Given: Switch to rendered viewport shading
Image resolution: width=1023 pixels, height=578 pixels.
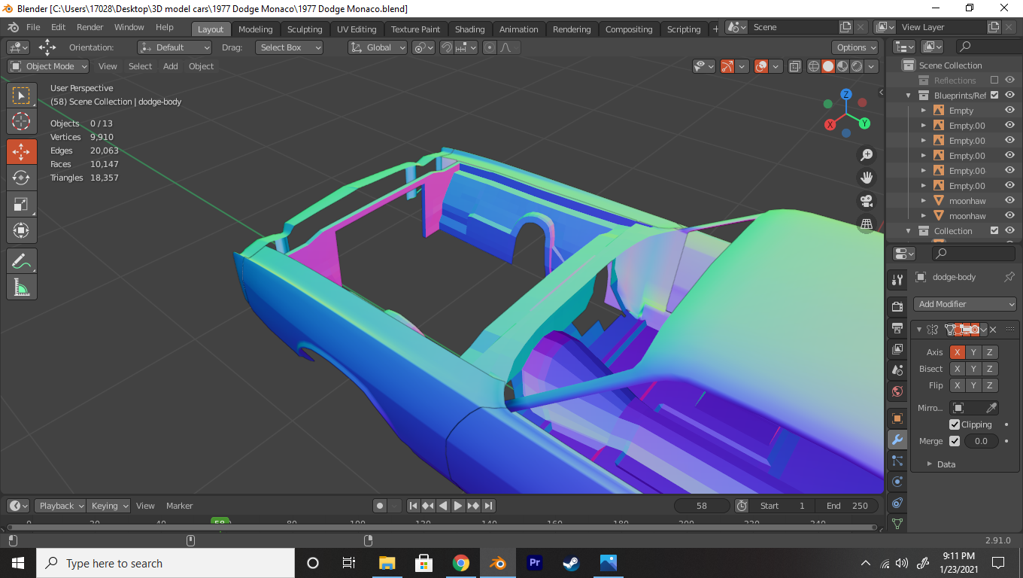Looking at the screenshot, I should [x=857, y=66].
